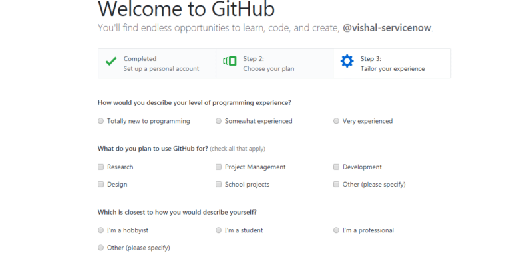This screenshot has height=265, width=511.
Task: Choose Very experienced option
Action: coord(336,121)
